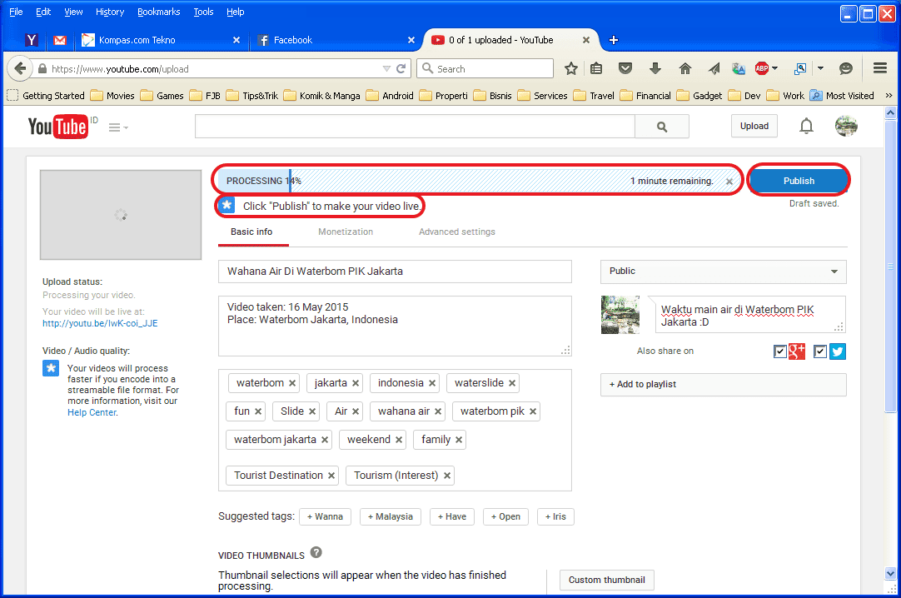Viewport: 901px width, 598px height.
Task: Open the pinned Gmail tab
Action: (x=60, y=40)
